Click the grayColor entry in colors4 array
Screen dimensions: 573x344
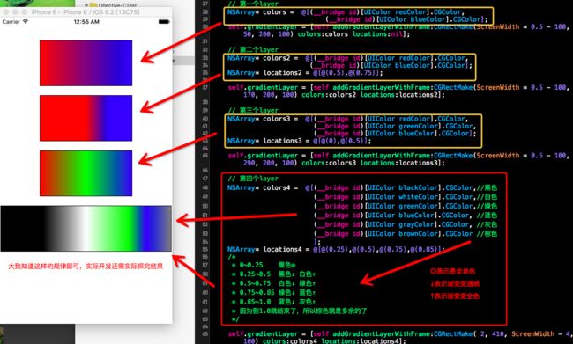click(x=406, y=224)
